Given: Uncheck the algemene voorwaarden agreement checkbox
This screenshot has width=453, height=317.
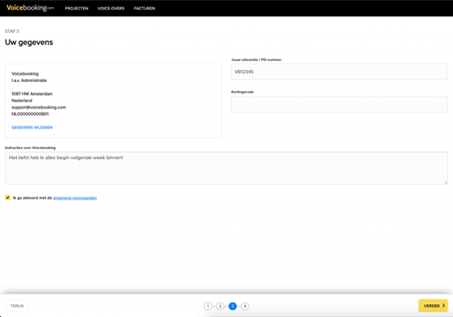Looking at the screenshot, I should [x=8, y=198].
